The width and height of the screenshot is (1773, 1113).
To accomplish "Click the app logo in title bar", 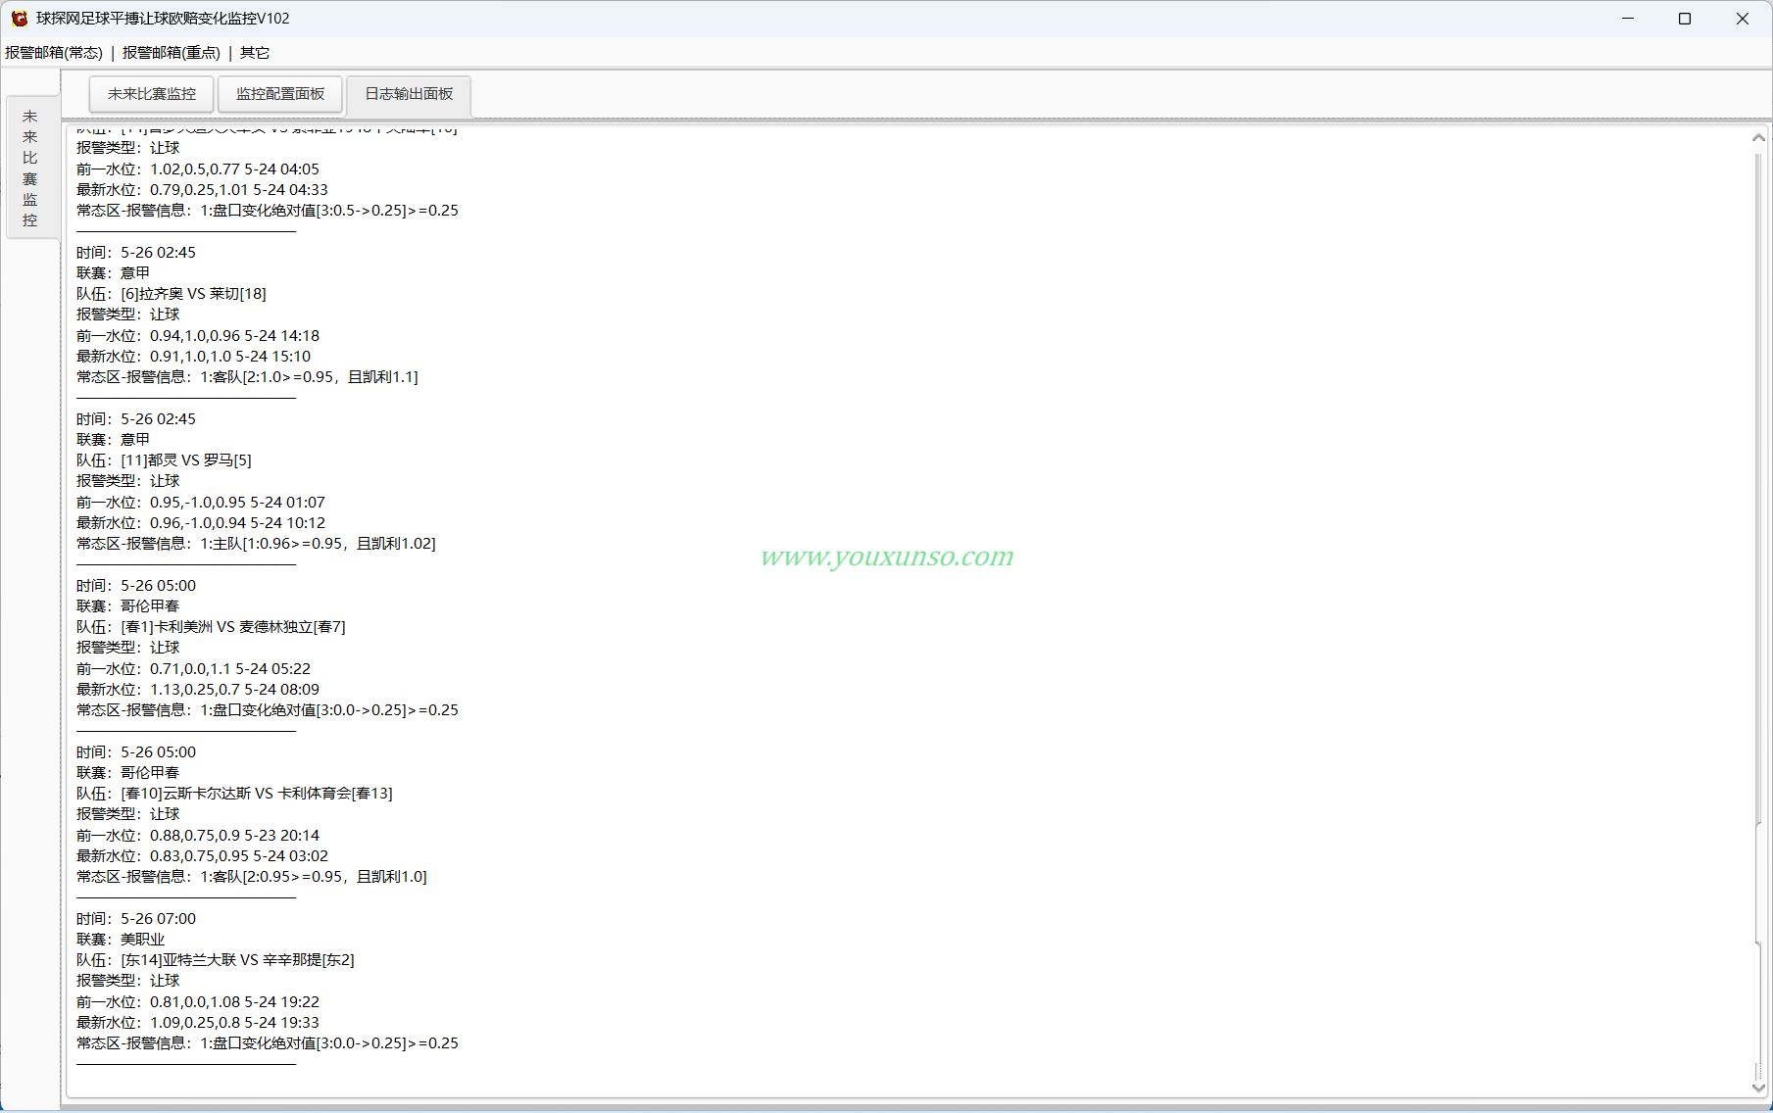I will click(19, 19).
